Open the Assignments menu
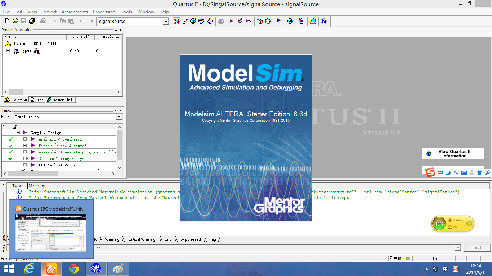This screenshot has height=276, width=492. pos(75,12)
